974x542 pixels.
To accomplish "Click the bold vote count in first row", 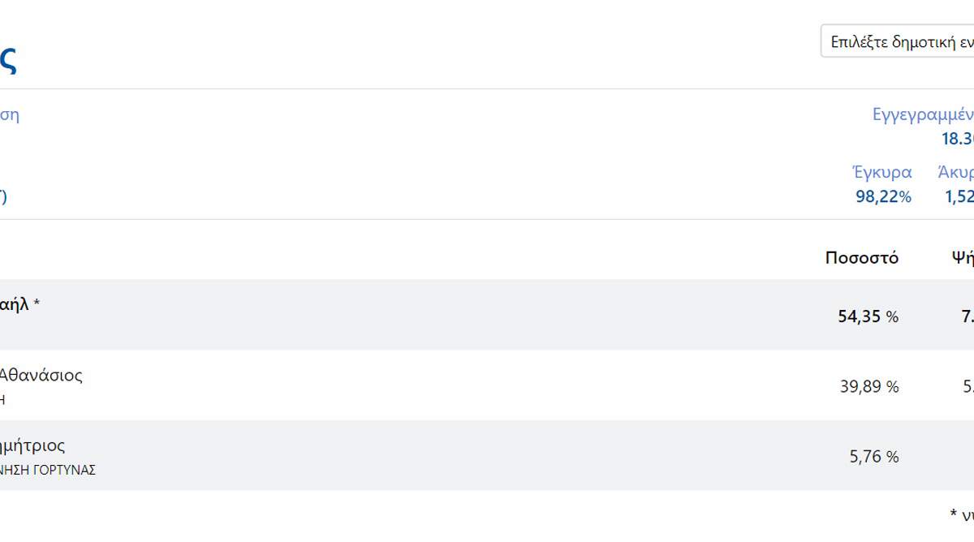I will point(967,316).
